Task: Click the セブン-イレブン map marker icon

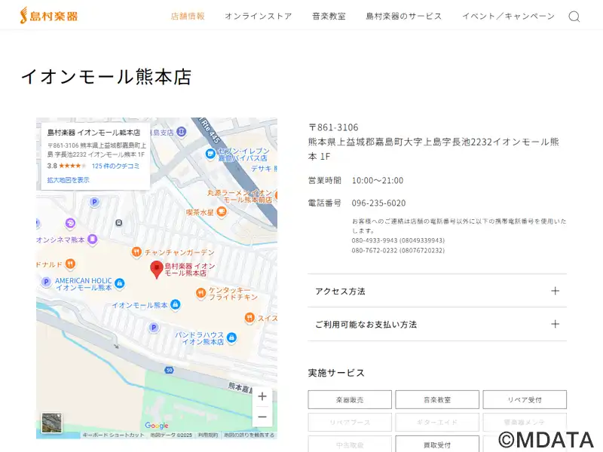Action: pyautogui.click(x=210, y=154)
